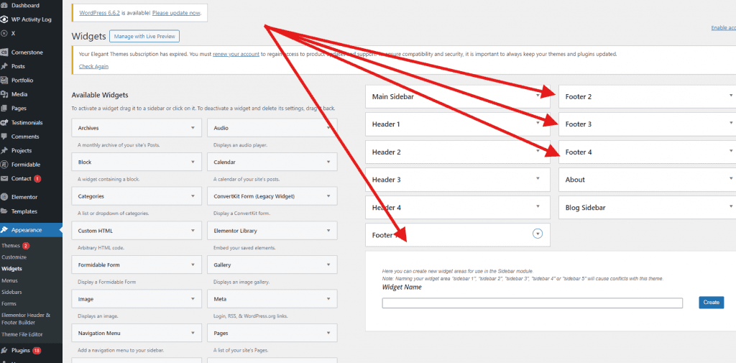Expand the Footer 1 circled arrow
This screenshot has width=736, height=363.
[x=538, y=234]
